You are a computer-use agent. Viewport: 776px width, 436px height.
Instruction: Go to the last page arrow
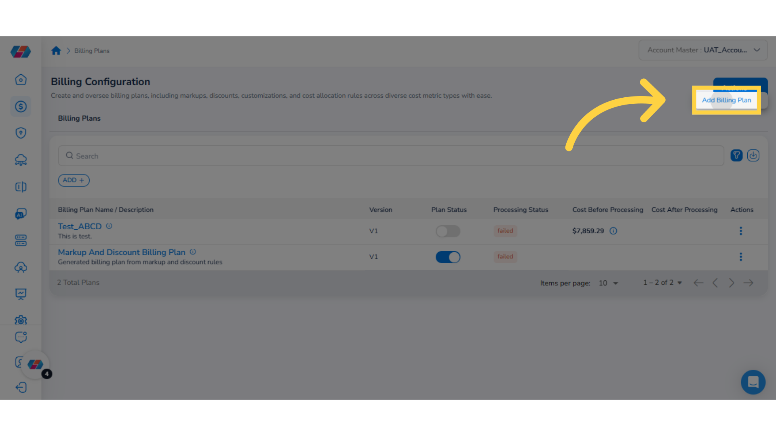tap(748, 283)
